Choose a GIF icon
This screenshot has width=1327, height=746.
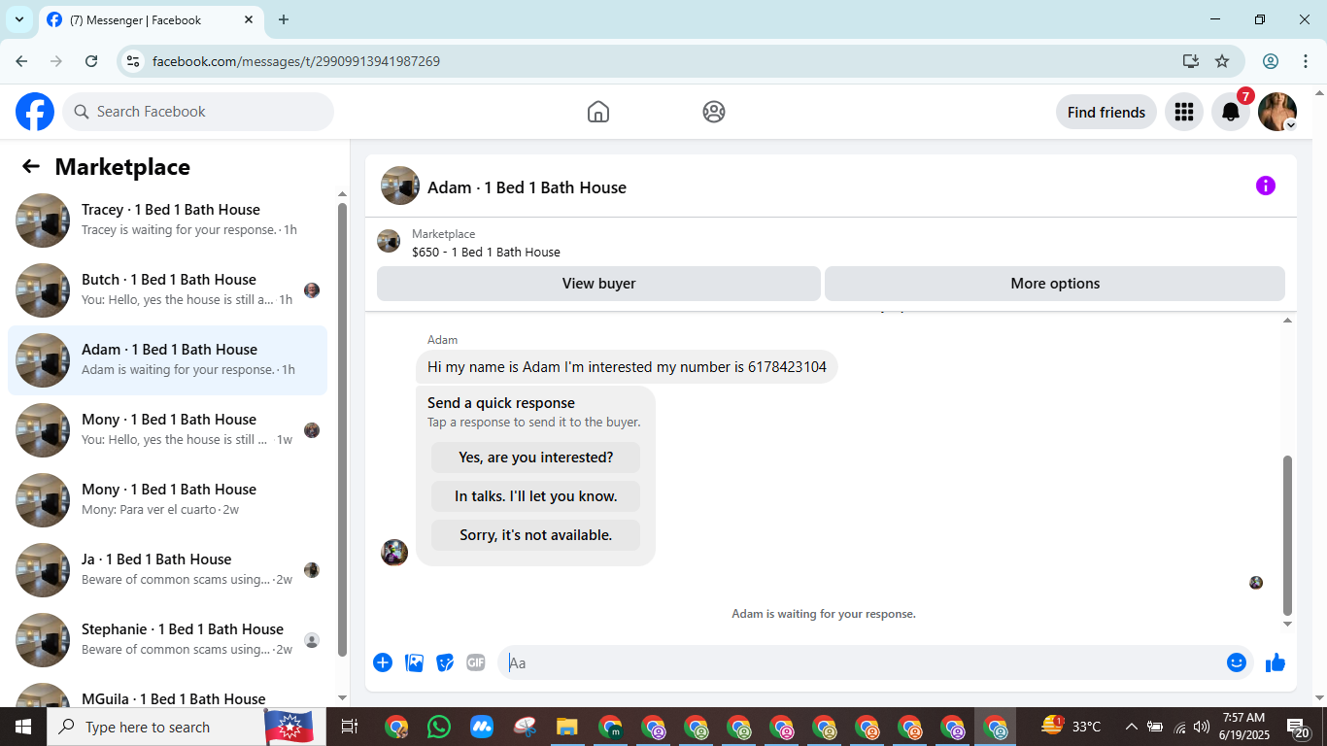click(476, 662)
